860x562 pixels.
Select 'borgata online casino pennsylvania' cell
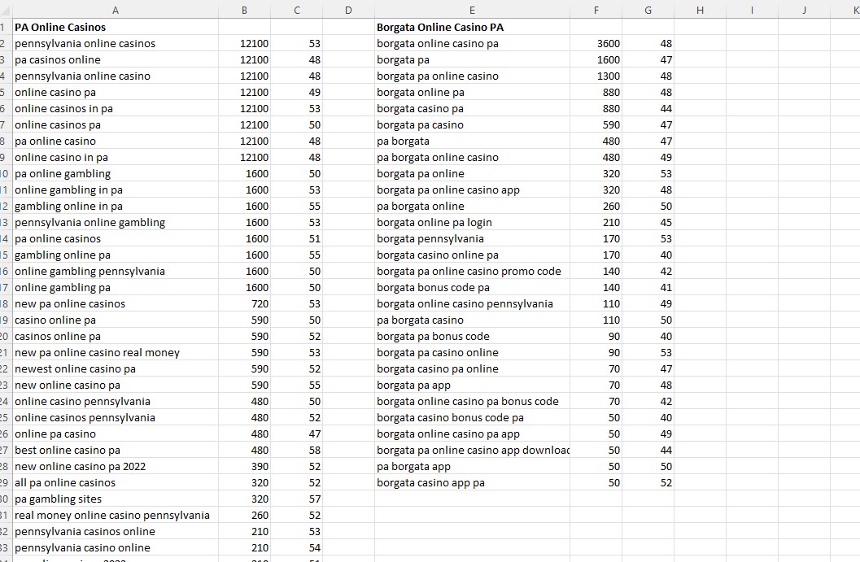click(x=472, y=303)
